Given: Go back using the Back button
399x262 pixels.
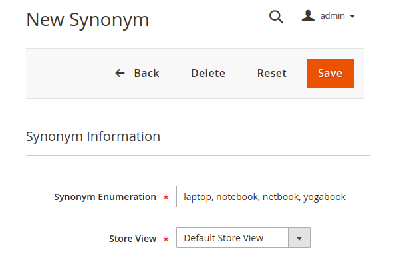Looking at the screenshot, I should (x=138, y=74).
